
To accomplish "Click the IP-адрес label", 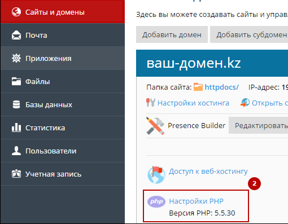I will [x=264, y=87].
